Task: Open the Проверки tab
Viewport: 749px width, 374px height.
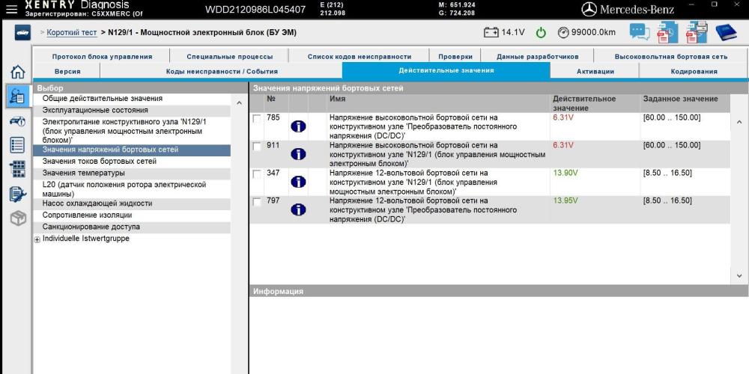Action: (455, 56)
